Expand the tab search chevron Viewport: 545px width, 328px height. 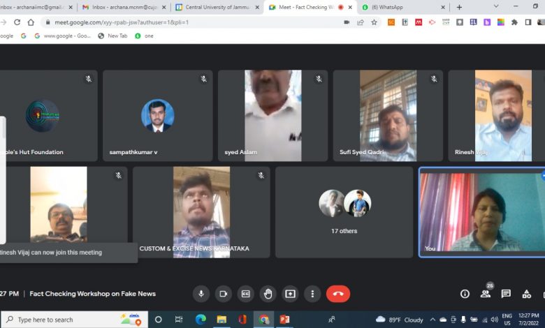(x=496, y=6)
